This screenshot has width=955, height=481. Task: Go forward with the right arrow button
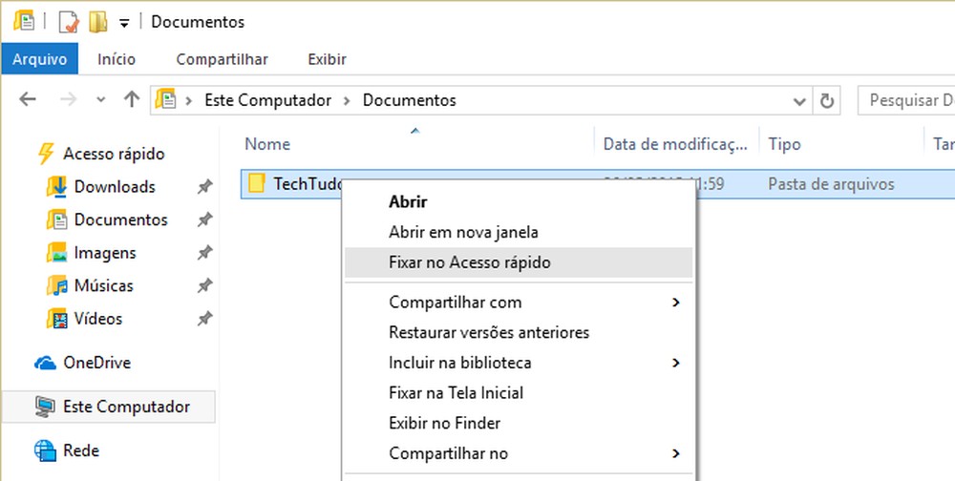pyautogui.click(x=68, y=99)
